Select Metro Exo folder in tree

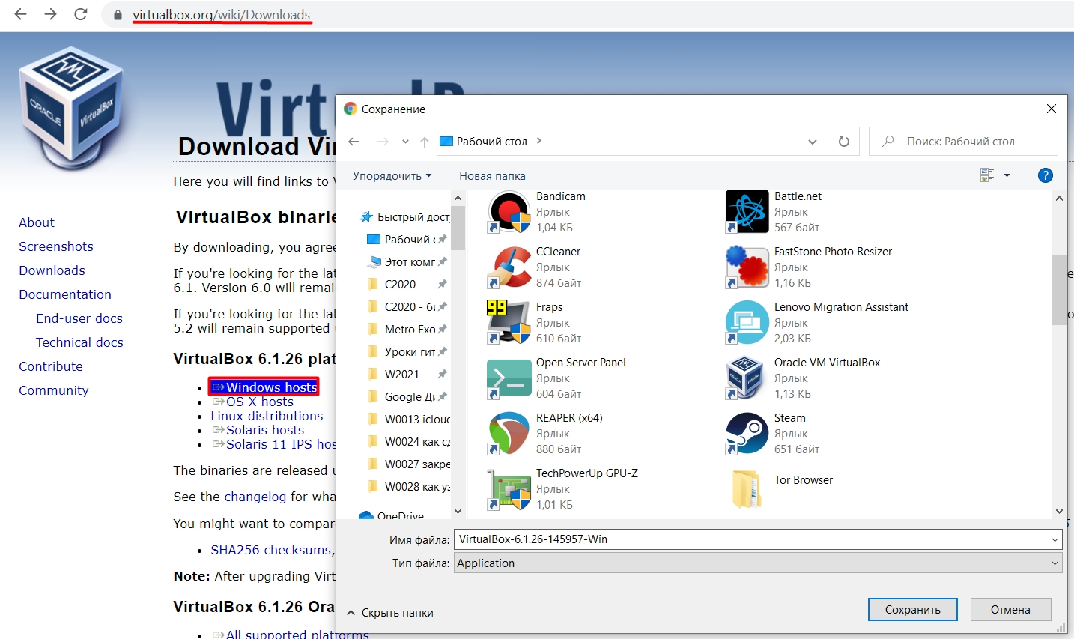pyautogui.click(x=408, y=330)
